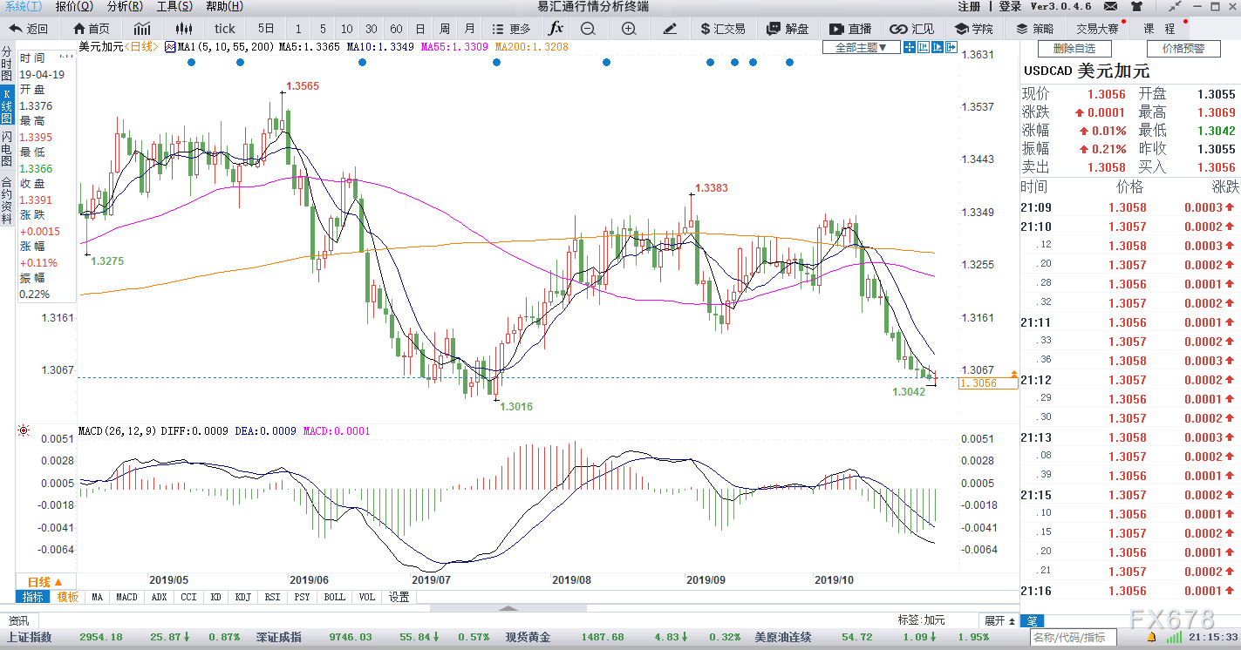Click 删除自选 button

click(x=1074, y=49)
